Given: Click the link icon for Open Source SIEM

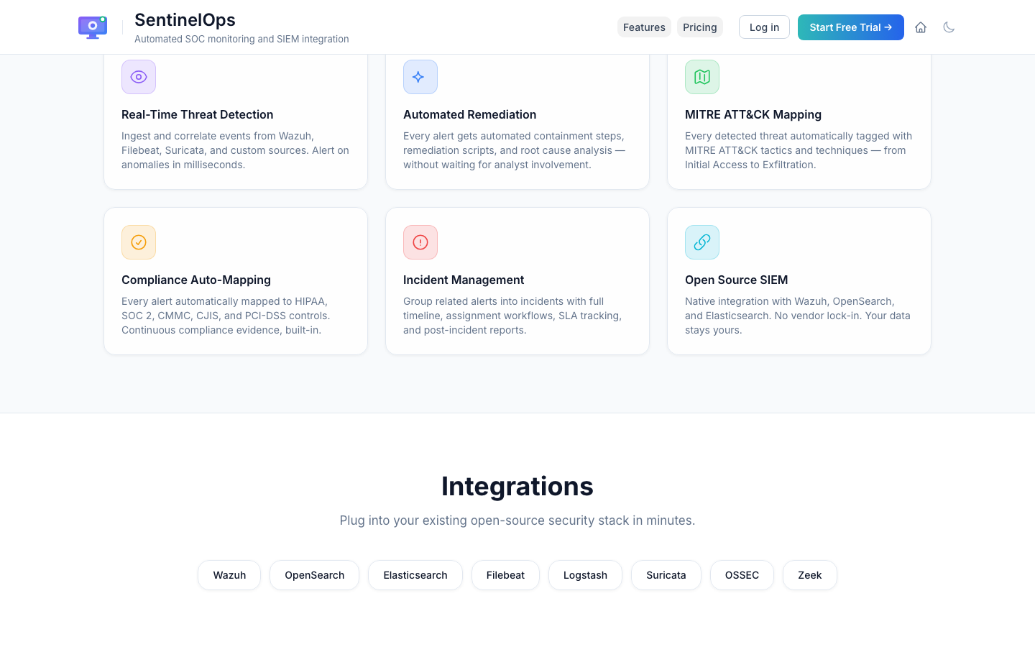Looking at the screenshot, I should 702,242.
